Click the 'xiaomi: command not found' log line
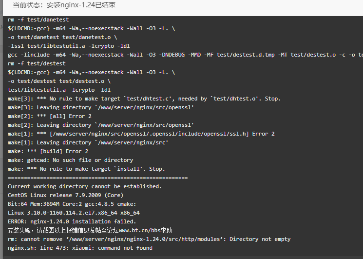The width and height of the screenshot is (363, 259). click(80, 248)
